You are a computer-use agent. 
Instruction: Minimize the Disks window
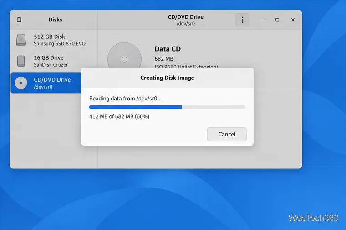[261, 20]
